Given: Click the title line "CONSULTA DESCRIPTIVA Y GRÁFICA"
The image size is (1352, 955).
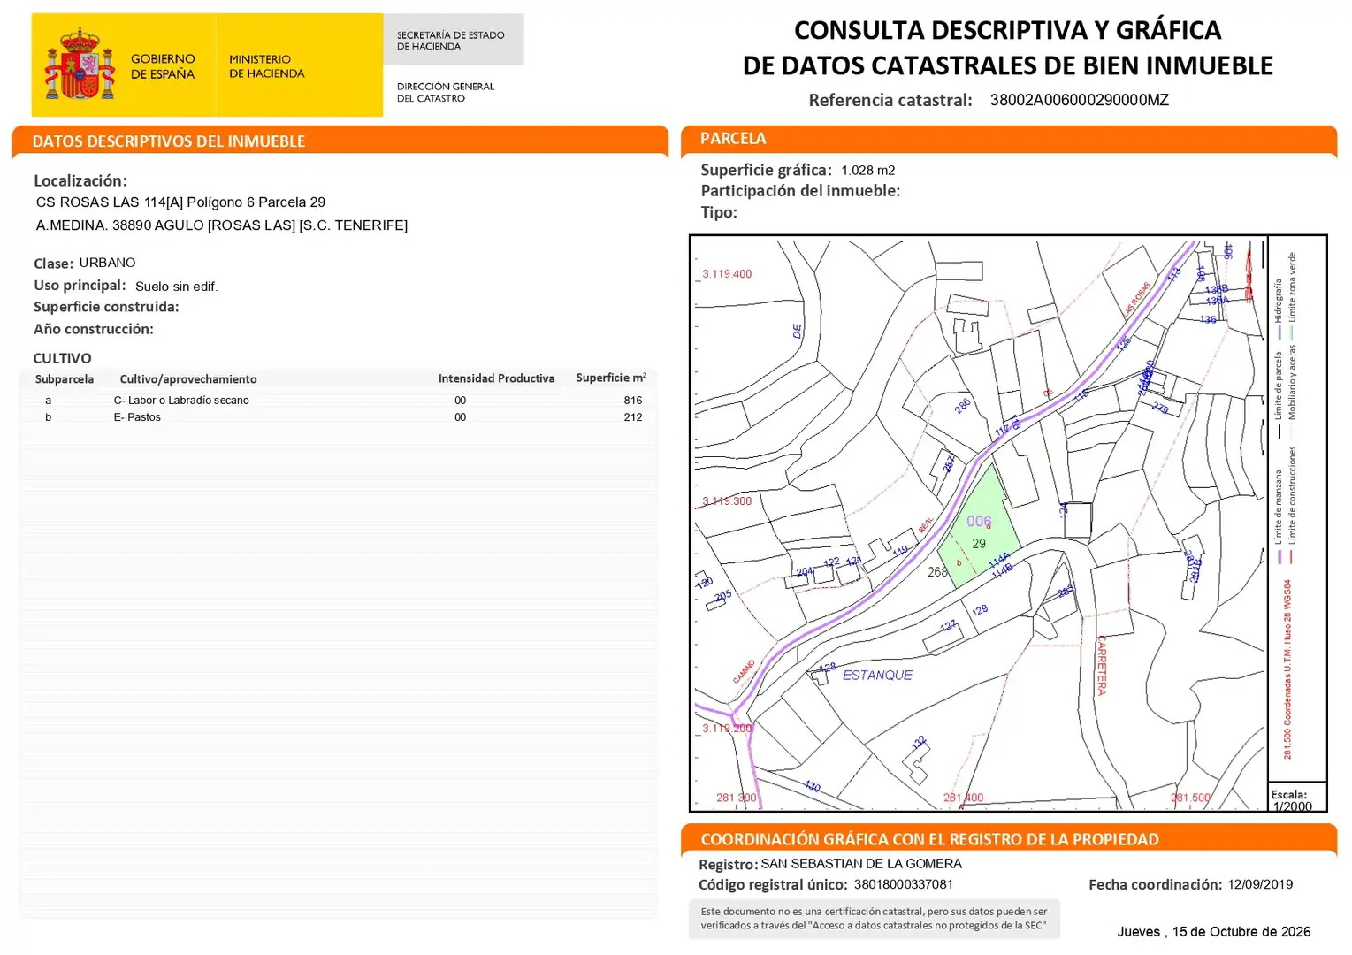Looking at the screenshot, I should coord(1007,30).
